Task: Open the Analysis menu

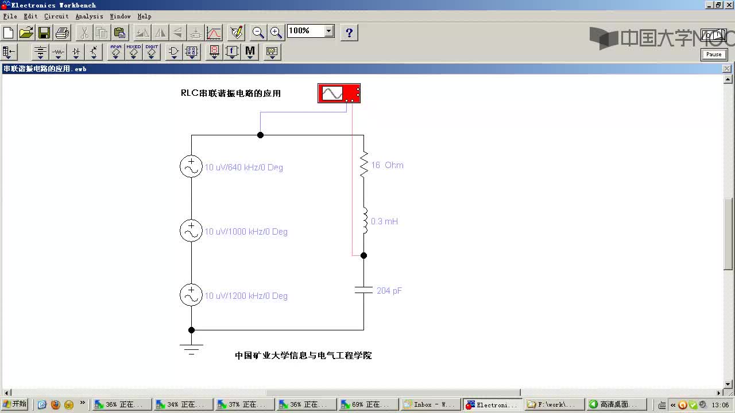Action: point(89,16)
